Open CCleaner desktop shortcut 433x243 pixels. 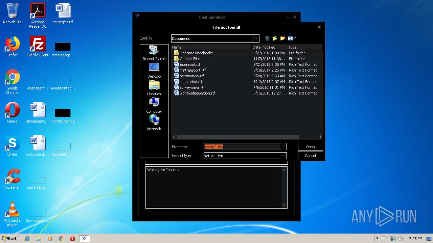pos(12,179)
